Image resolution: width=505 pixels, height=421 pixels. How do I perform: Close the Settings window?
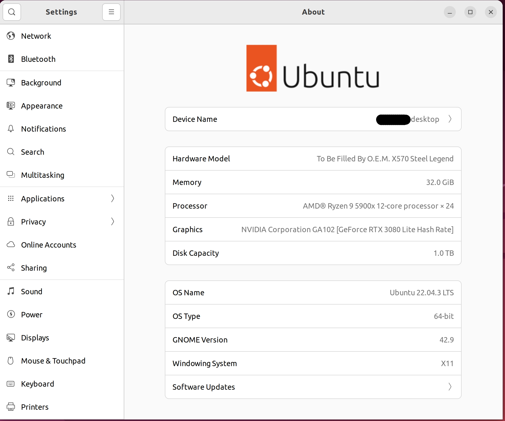coord(491,12)
